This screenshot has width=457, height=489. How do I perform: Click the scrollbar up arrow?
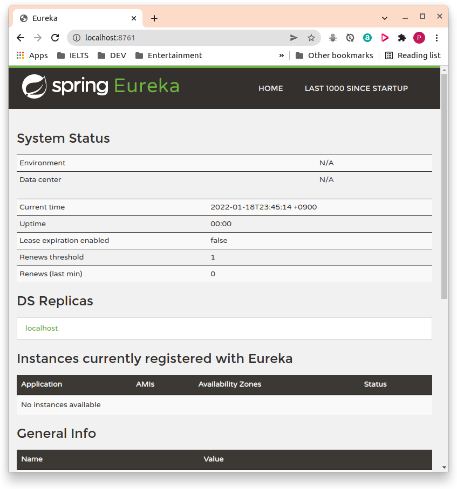444,70
